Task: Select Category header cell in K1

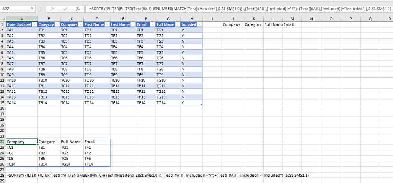Action: (254, 24)
